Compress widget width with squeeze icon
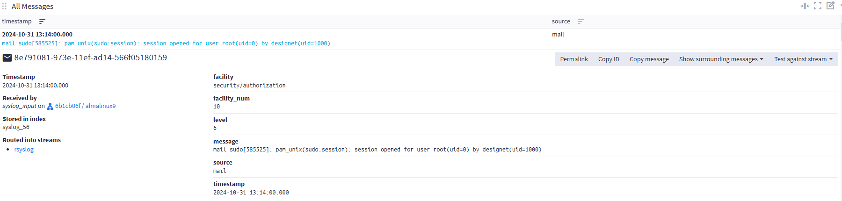Image resolution: width=842 pixels, height=201 pixels. click(805, 6)
